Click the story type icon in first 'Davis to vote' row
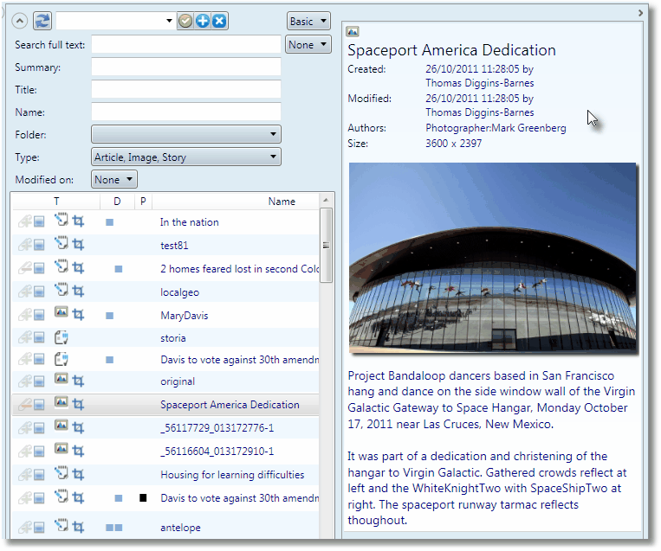The image size is (661, 551). point(62,359)
